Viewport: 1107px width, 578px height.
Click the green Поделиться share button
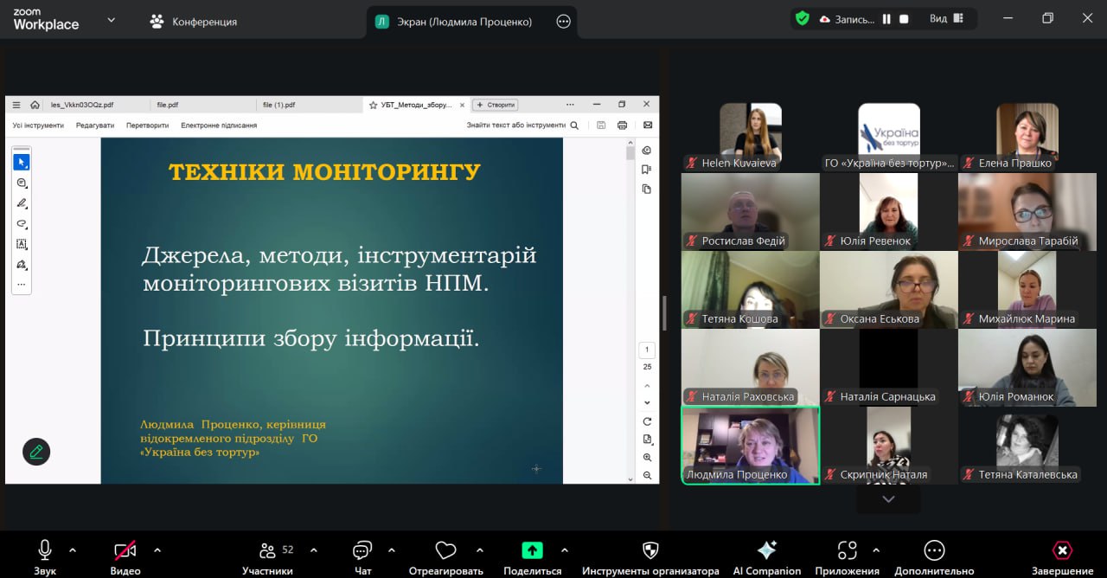click(x=532, y=550)
